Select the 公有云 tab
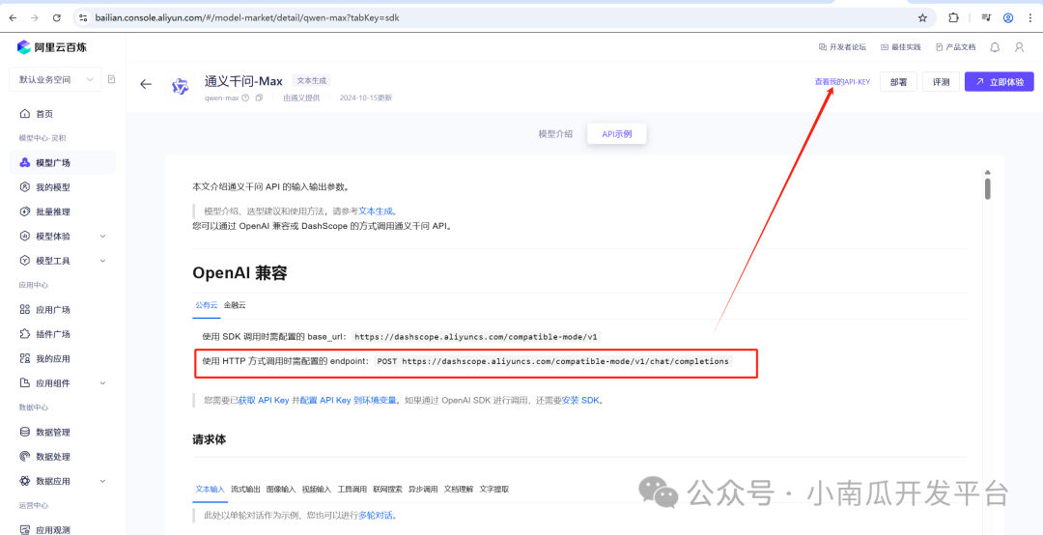This screenshot has height=535, width=1043. pos(207,305)
